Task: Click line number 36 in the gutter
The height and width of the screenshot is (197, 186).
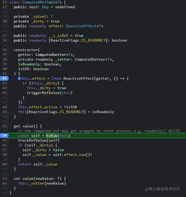Action: click(4, 50)
